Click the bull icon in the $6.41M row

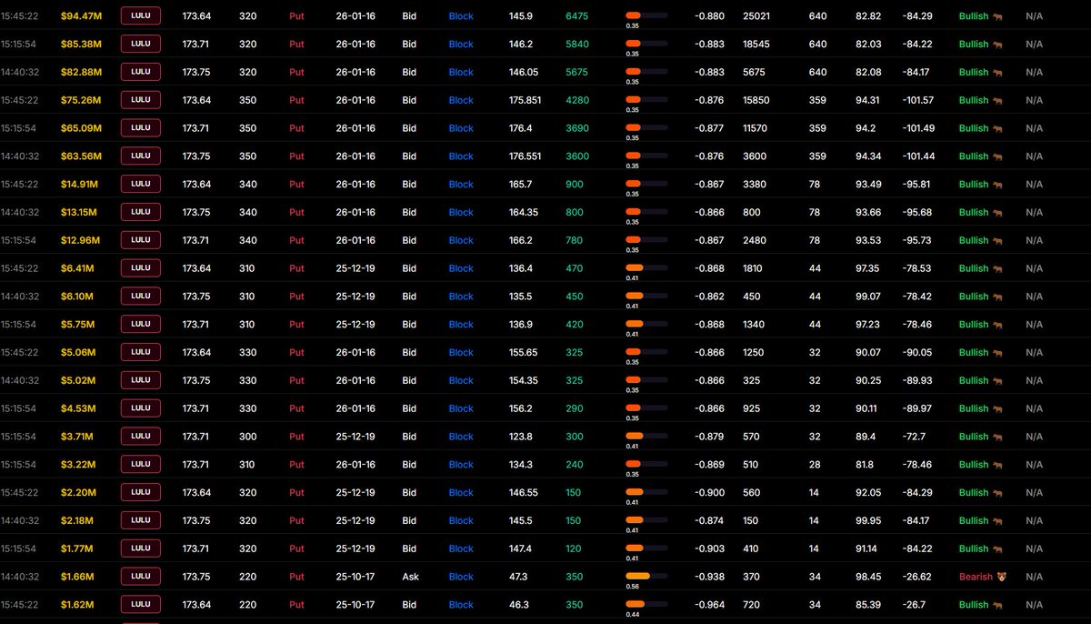pos(997,268)
